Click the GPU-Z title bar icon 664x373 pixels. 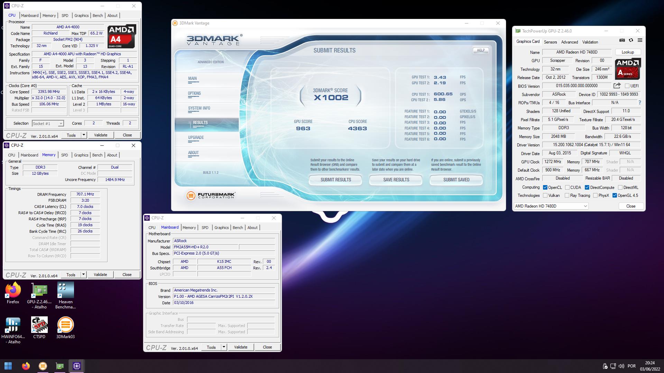[518, 31]
